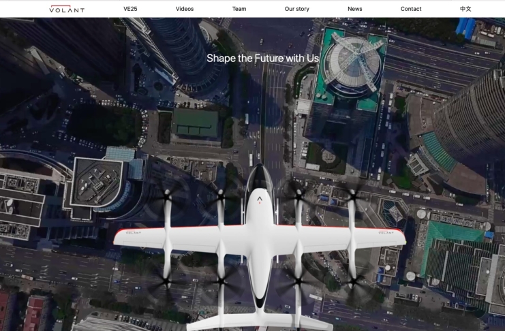Screen dimensions: 505x331
Task: Click the Volant logo in the header
Action: point(67,9)
